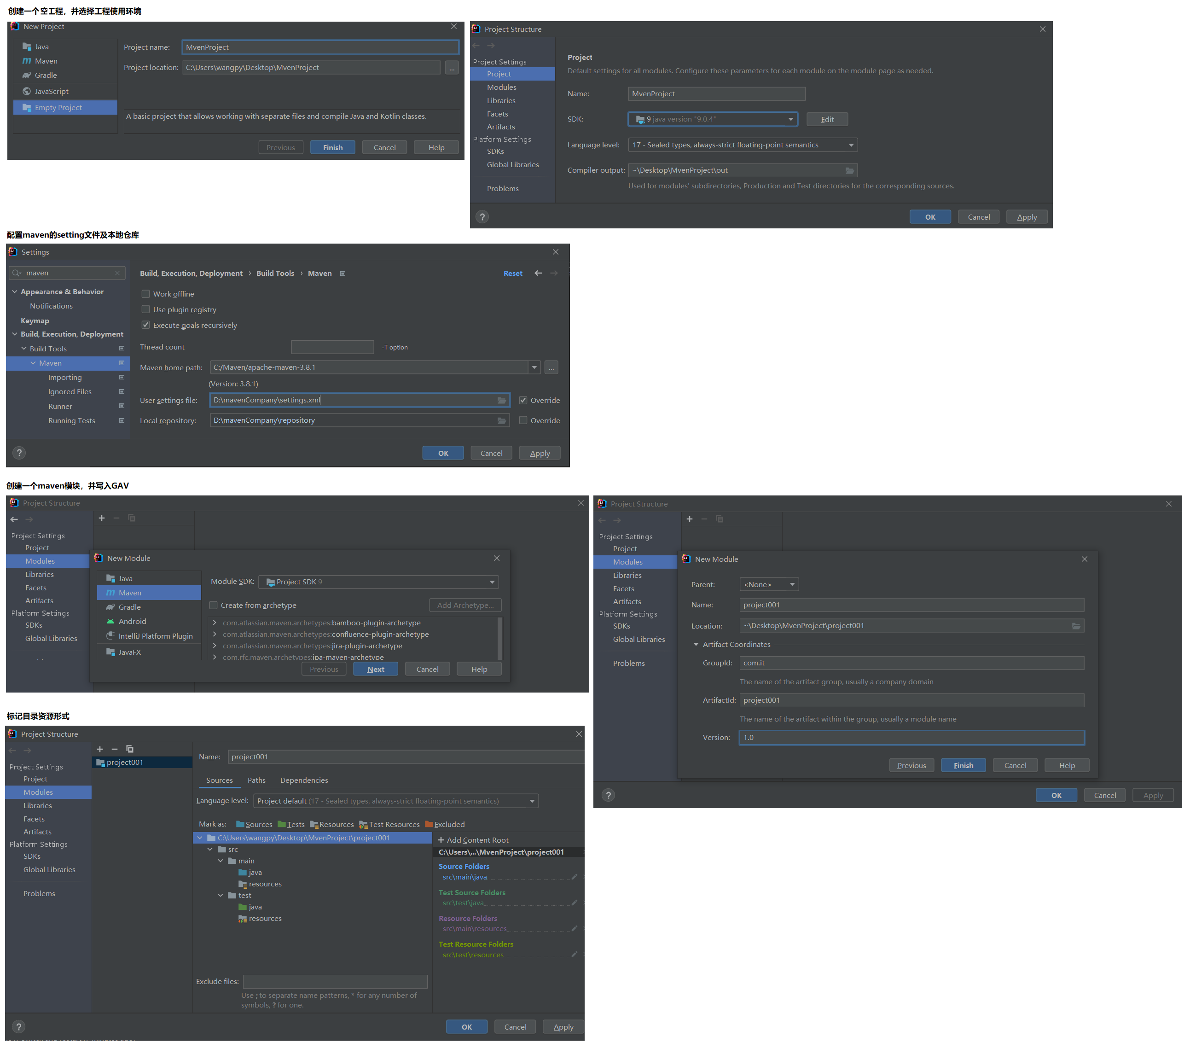Click the copy module icon above project001 list
This screenshot has height=1054, width=1190.
[x=130, y=749]
